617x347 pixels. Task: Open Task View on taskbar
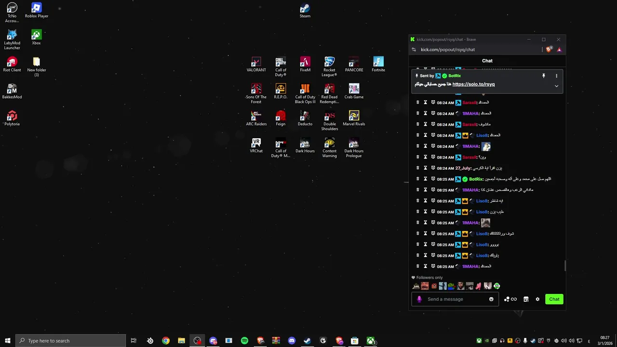134,341
